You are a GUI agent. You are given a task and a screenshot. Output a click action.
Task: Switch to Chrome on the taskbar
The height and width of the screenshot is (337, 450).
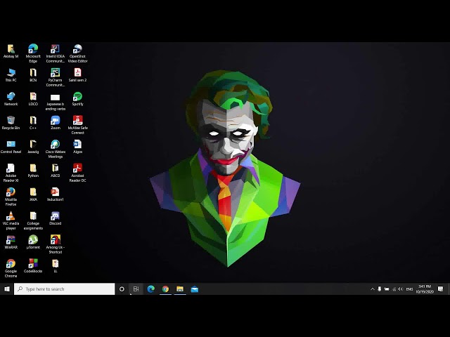[165, 289]
